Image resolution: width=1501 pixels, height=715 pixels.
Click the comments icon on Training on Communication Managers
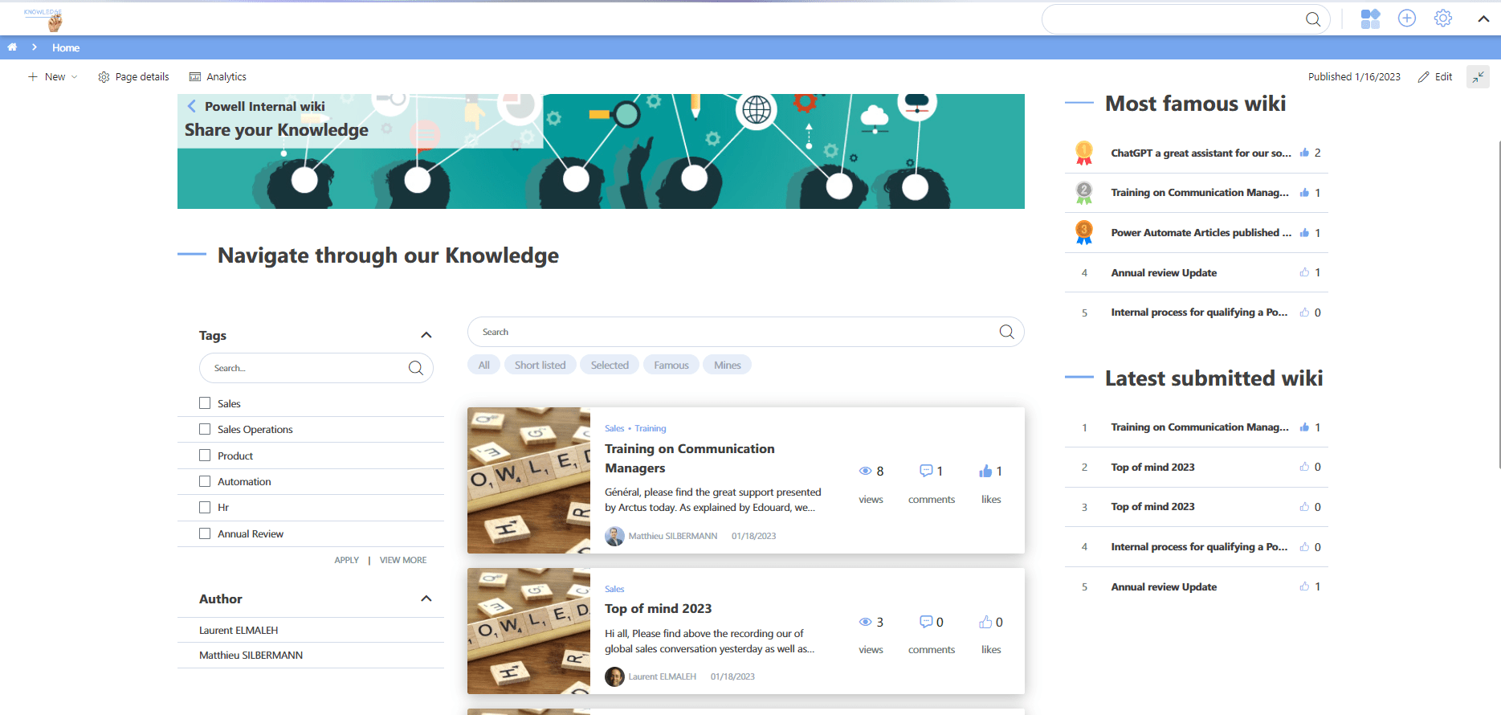[926, 471]
